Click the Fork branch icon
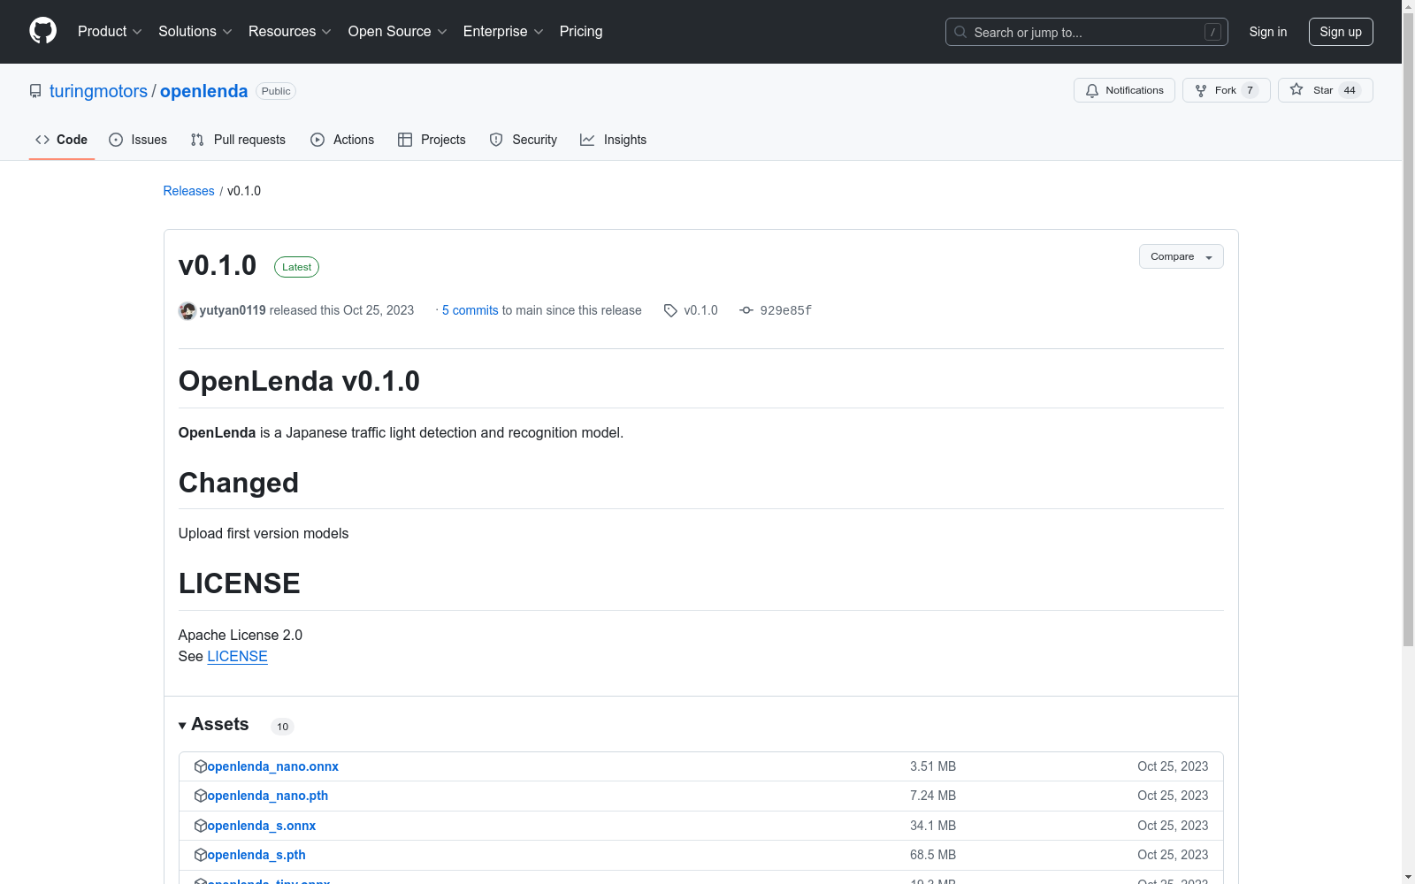This screenshot has width=1415, height=884. click(x=1201, y=90)
